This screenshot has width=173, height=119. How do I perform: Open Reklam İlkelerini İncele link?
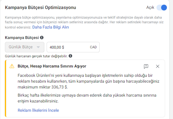pyautogui.click(x=38, y=110)
